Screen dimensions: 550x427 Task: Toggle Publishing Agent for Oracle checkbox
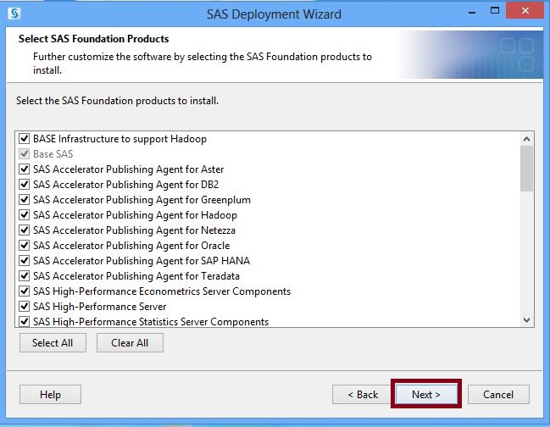24,245
